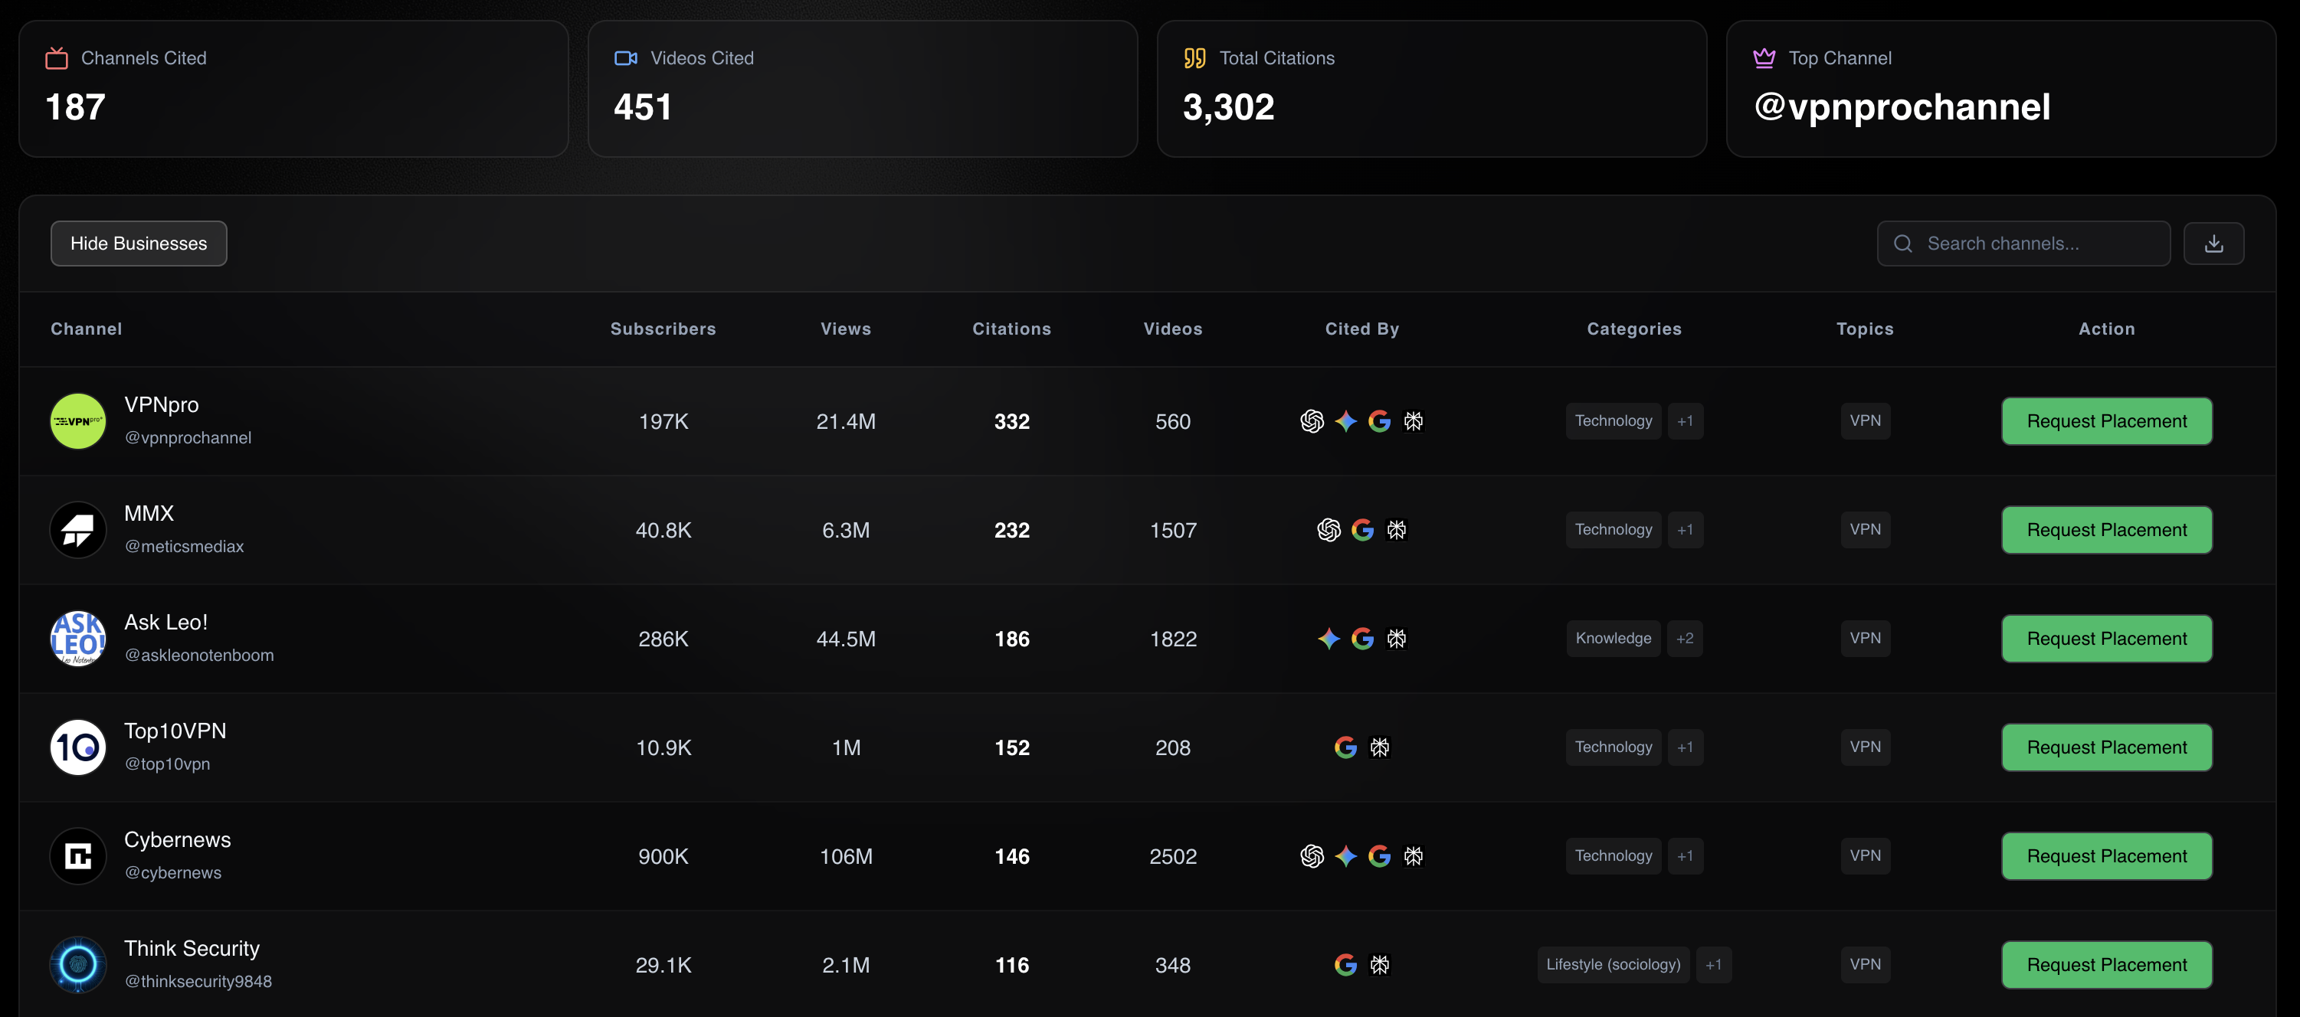
Task: Click the Google icon in MMX row
Action: click(x=1362, y=530)
